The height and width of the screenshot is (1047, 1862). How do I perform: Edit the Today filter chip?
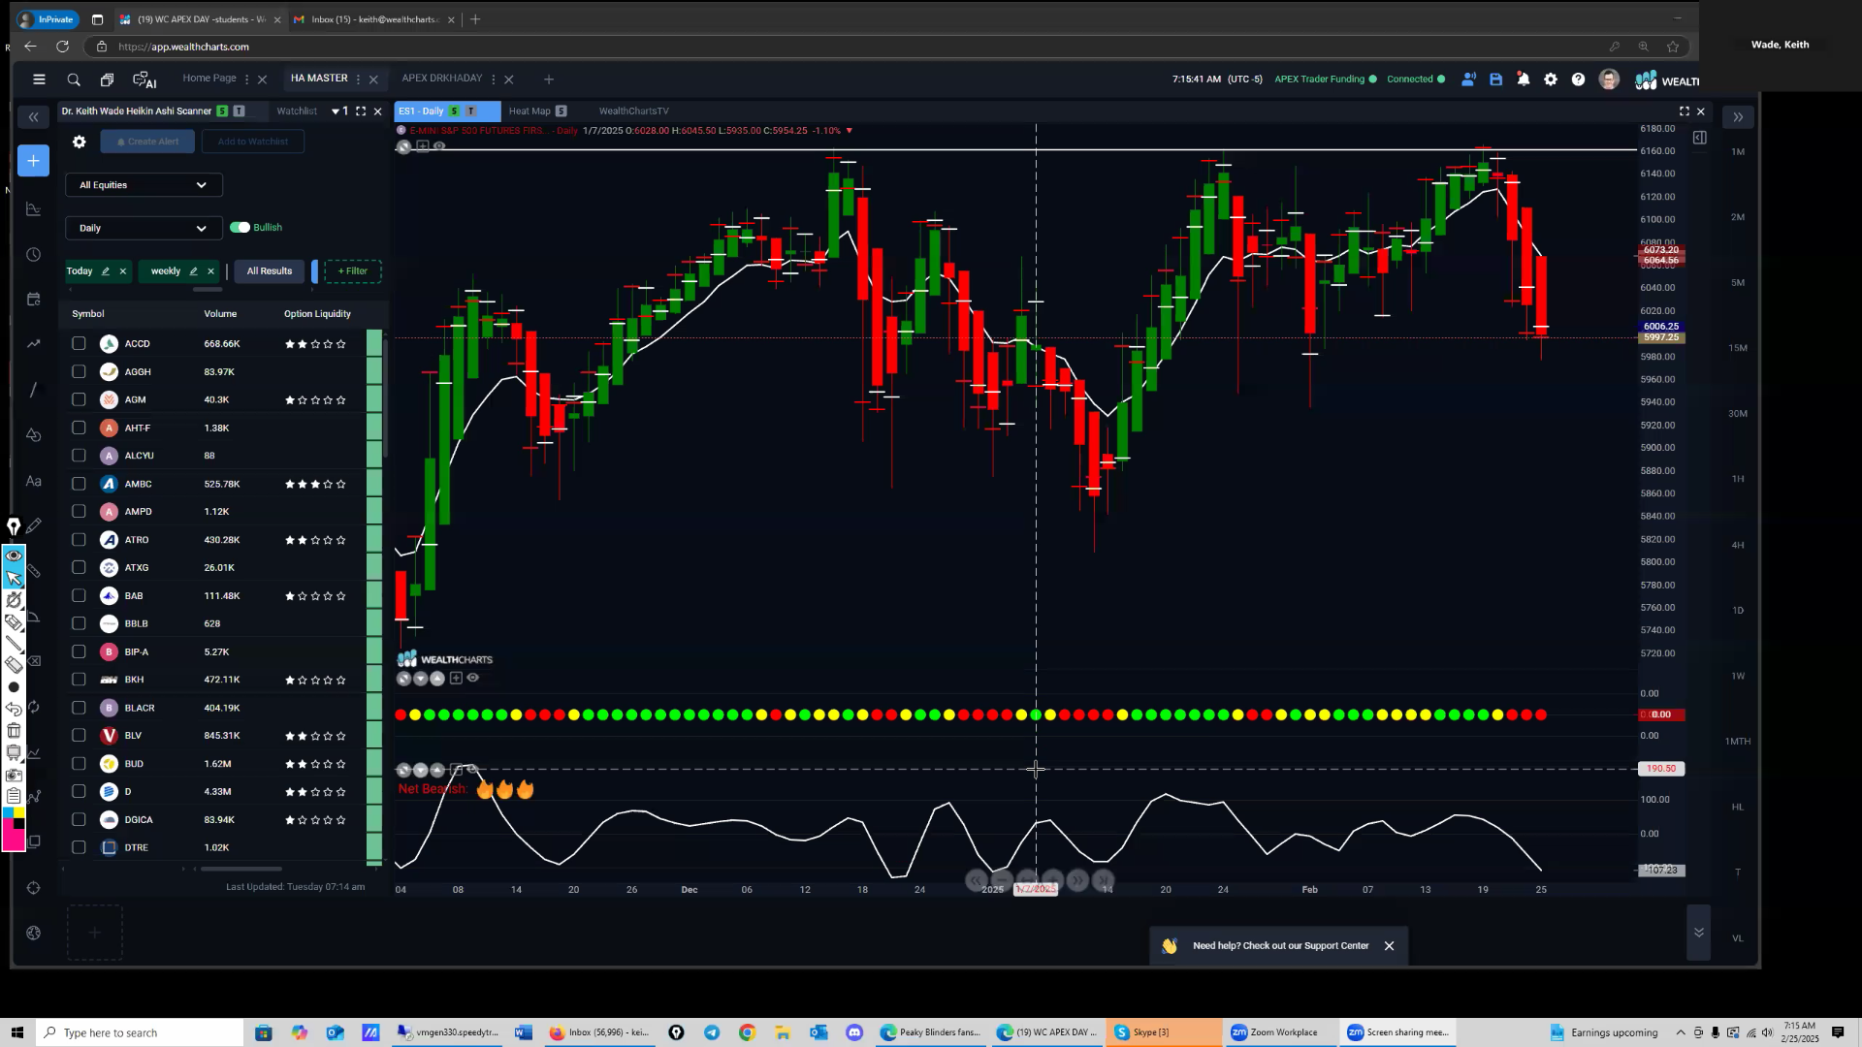pos(106,271)
